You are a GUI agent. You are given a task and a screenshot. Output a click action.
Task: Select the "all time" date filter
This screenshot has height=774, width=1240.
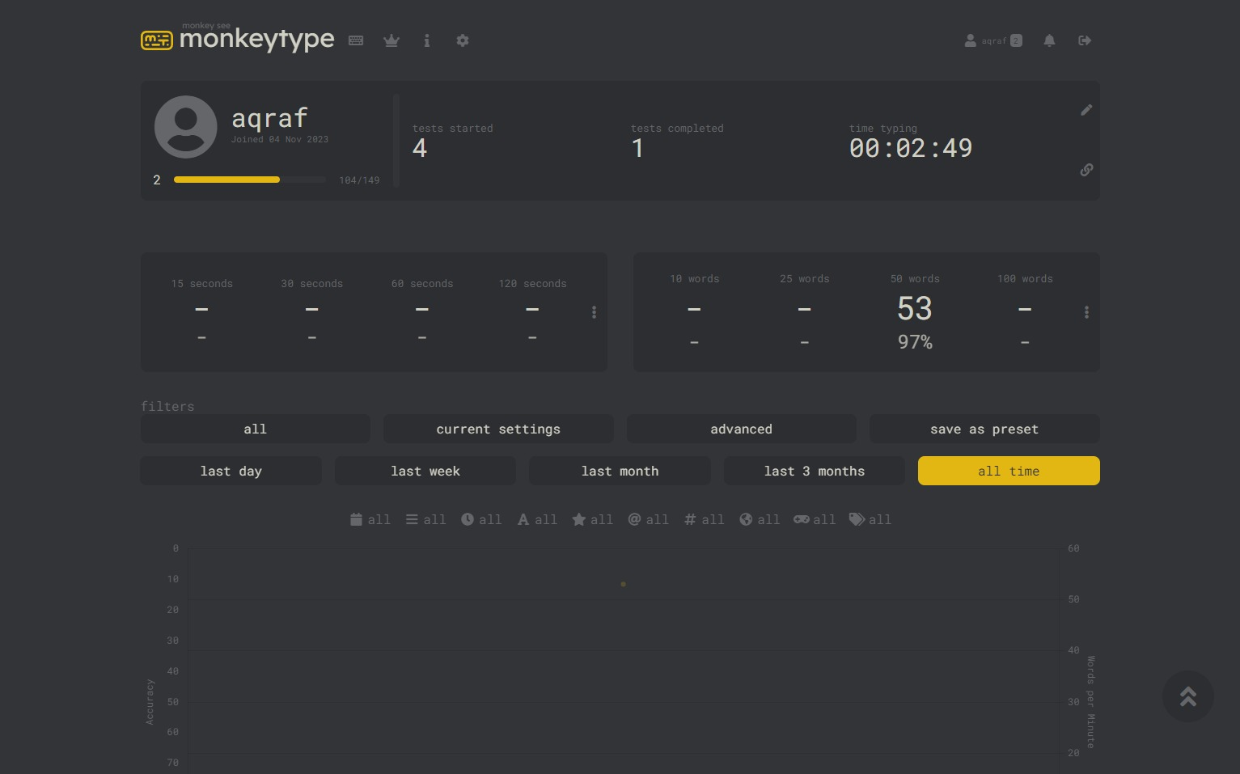1008,471
